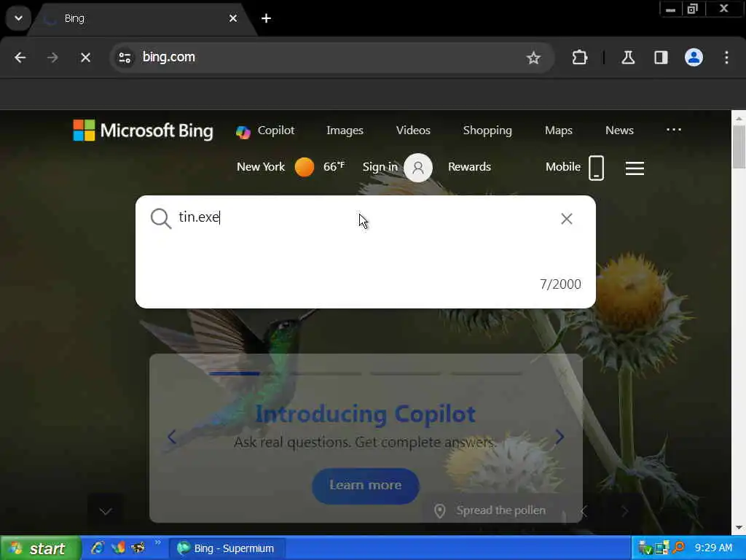Open the tab search dropdown arrow

pos(18,18)
